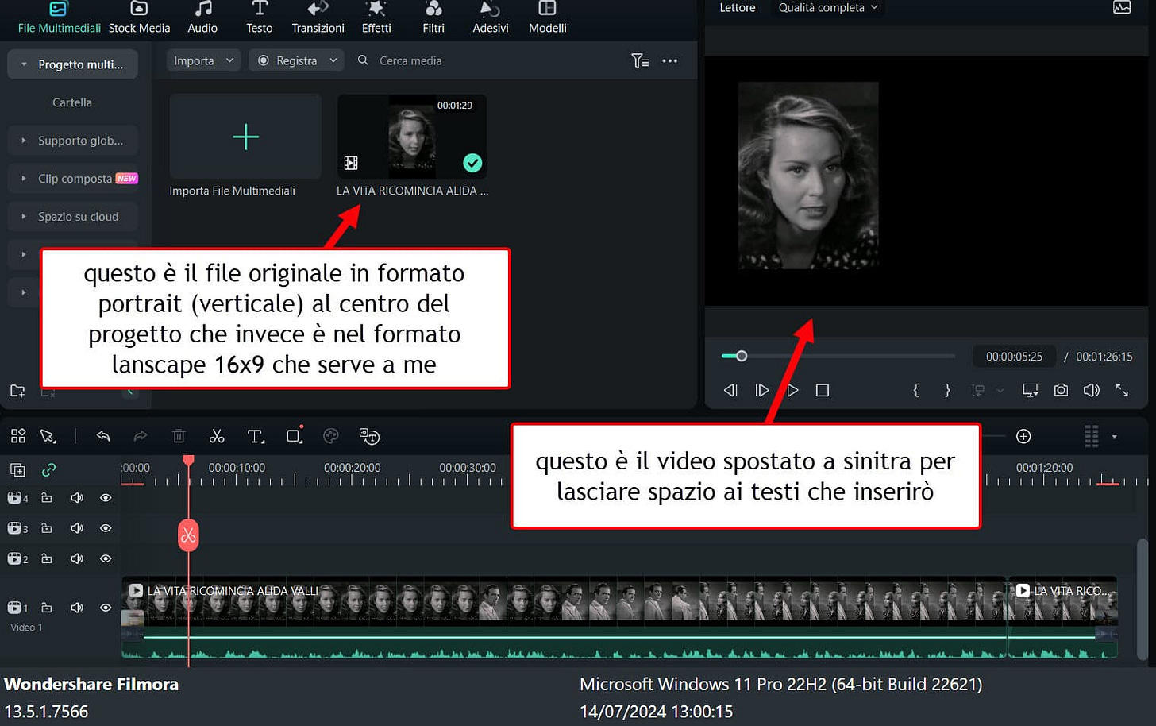The image size is (1156, 726).
Task: Open the media filter and sort icon
Action: coord(640,60)
